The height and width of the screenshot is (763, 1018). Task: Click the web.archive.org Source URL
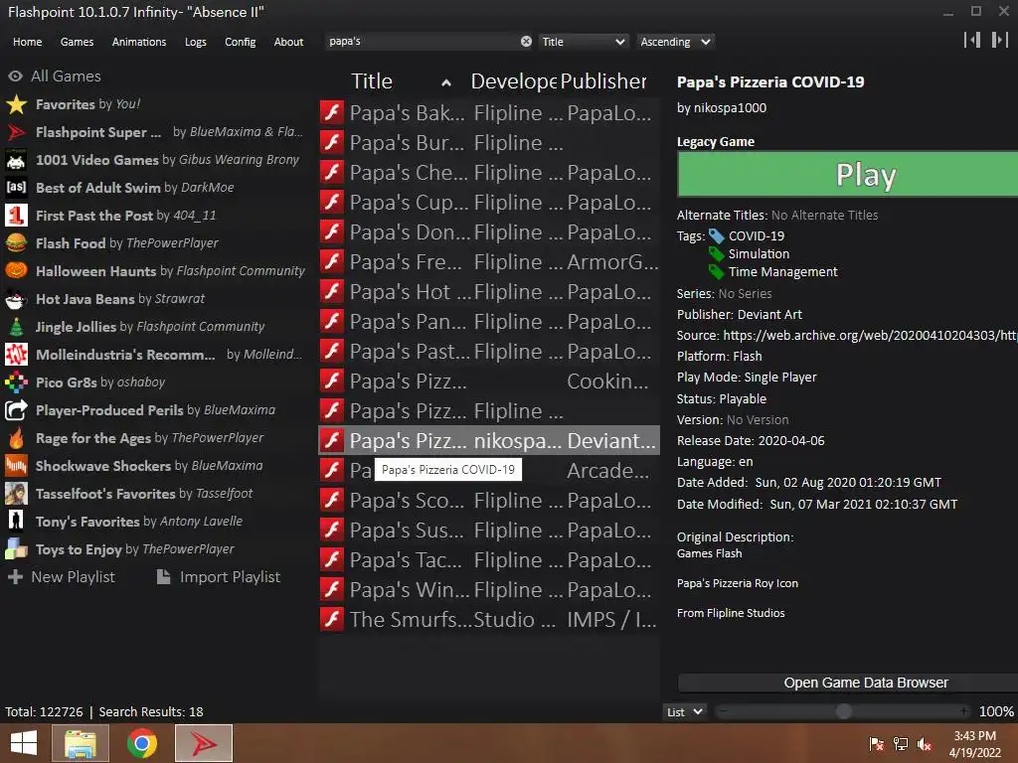coord(870,336)
